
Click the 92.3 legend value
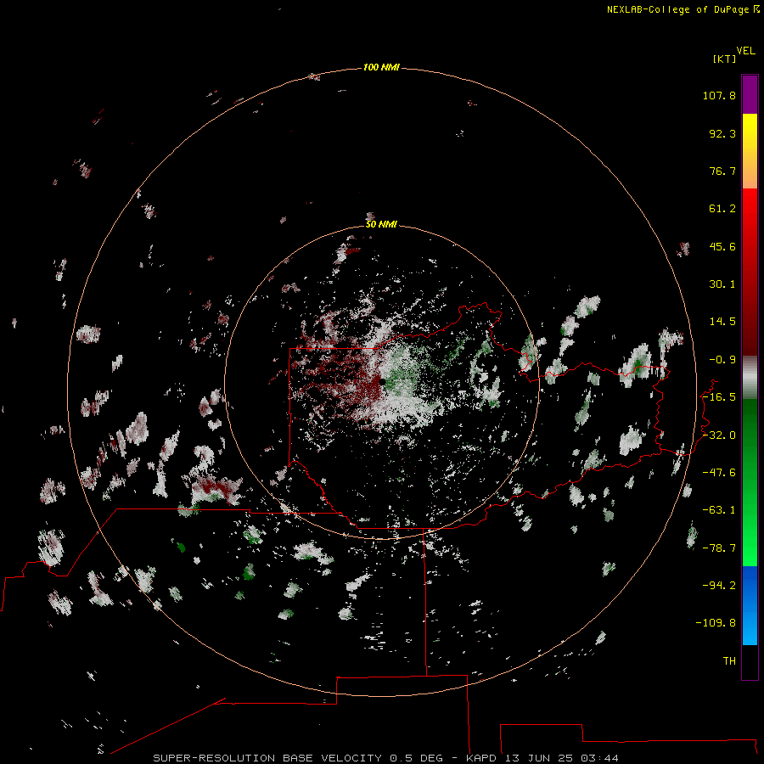[722, 133]
